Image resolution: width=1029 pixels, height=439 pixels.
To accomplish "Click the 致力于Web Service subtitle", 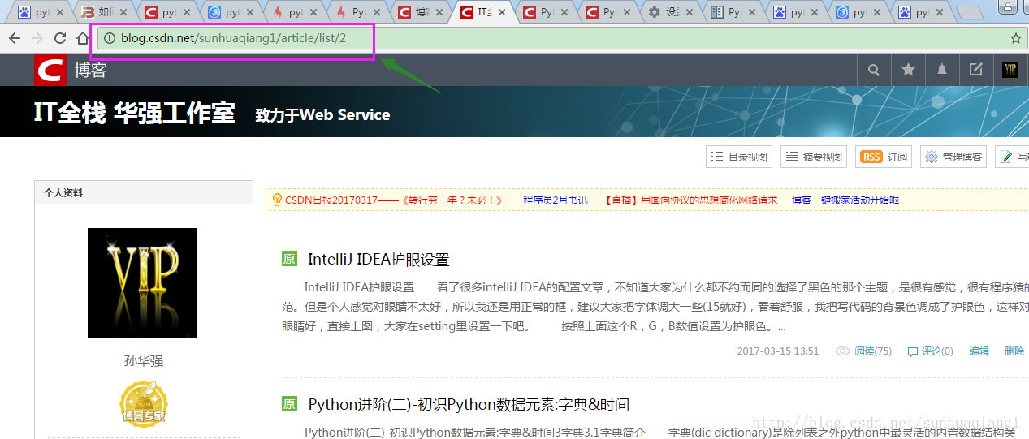I will 322,115.
